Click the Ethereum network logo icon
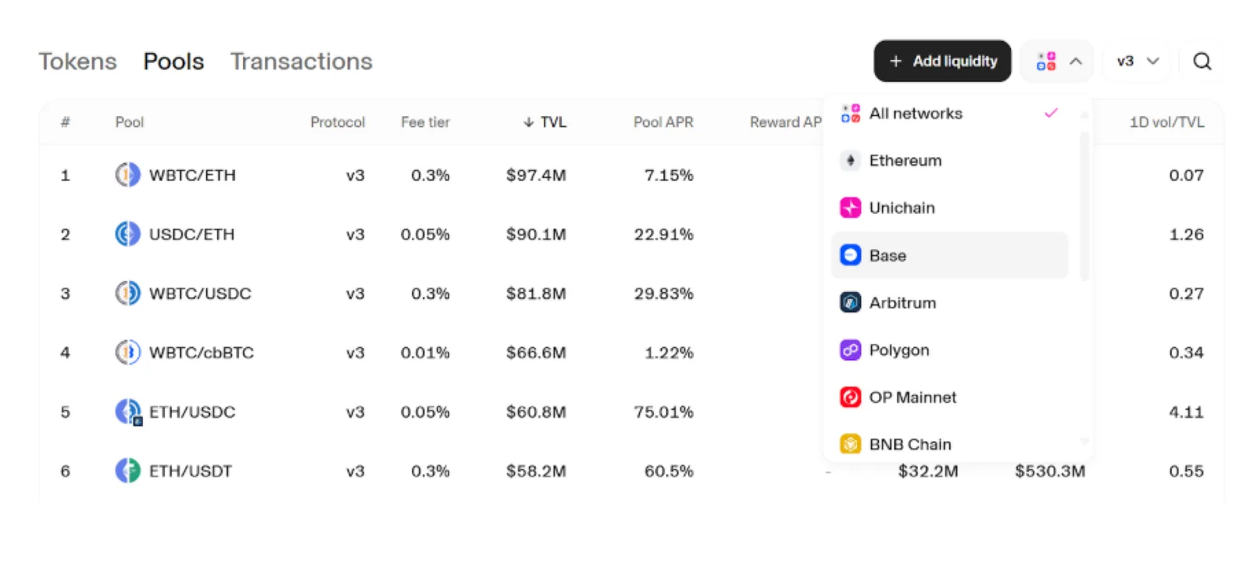The image size is (1250, 565). coord(850,161)
